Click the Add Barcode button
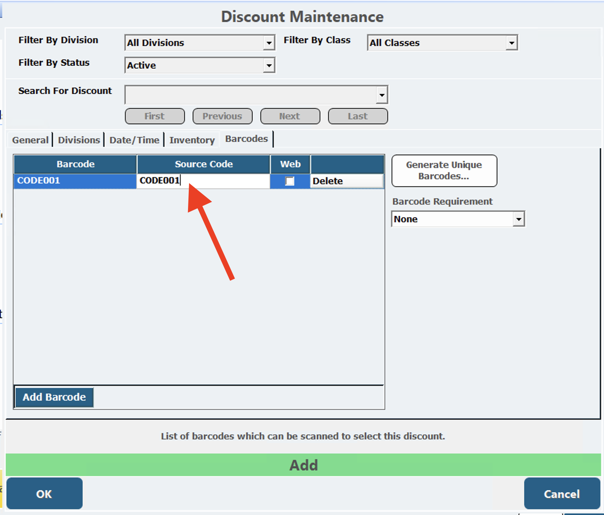This screenshot has height=515, width=604. (x=54, y=397)
